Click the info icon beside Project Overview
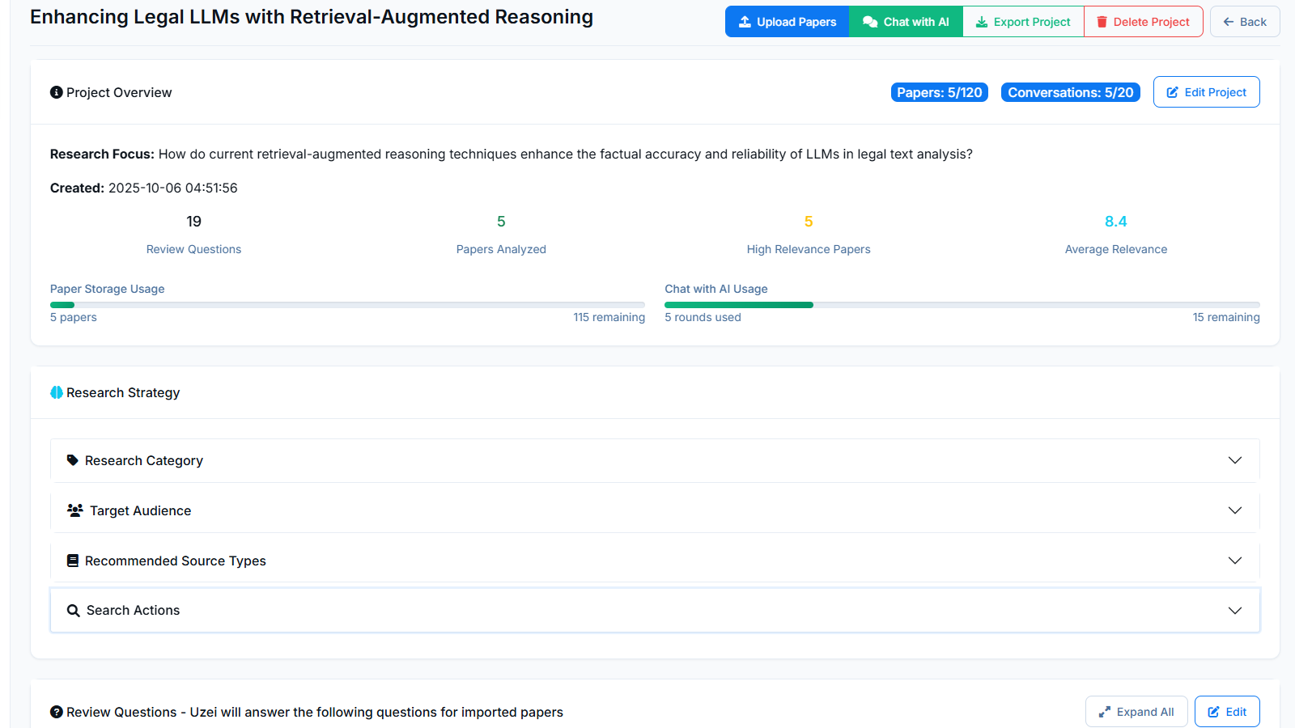Image resolution: width=1295 pixels, height=728 pixels. click(57, 92)
